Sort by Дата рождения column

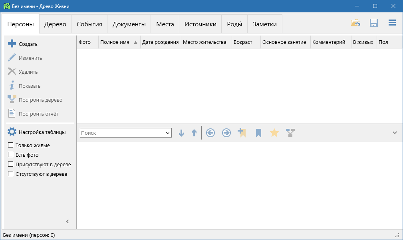coord(161,42)
